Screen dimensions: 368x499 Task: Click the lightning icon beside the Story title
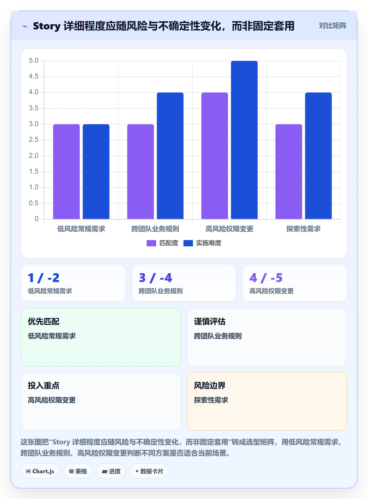click(x=25, y=26)
